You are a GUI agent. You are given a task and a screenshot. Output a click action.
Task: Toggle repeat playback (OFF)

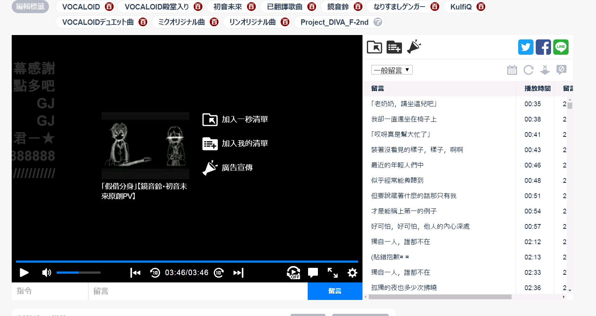pos(293,273)
